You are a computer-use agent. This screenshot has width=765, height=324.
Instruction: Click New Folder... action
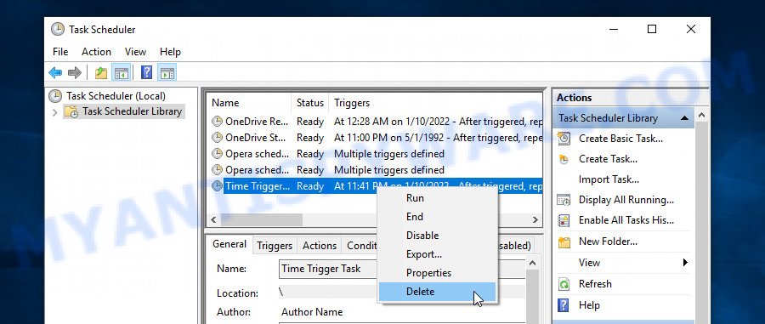(608, 242)
